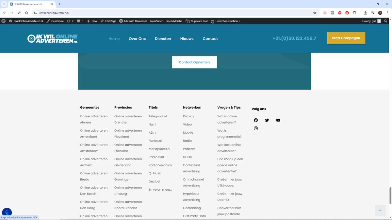Click Duplicate Post in admin bar
Screen dimensions: 392x220
pos(197,21)
